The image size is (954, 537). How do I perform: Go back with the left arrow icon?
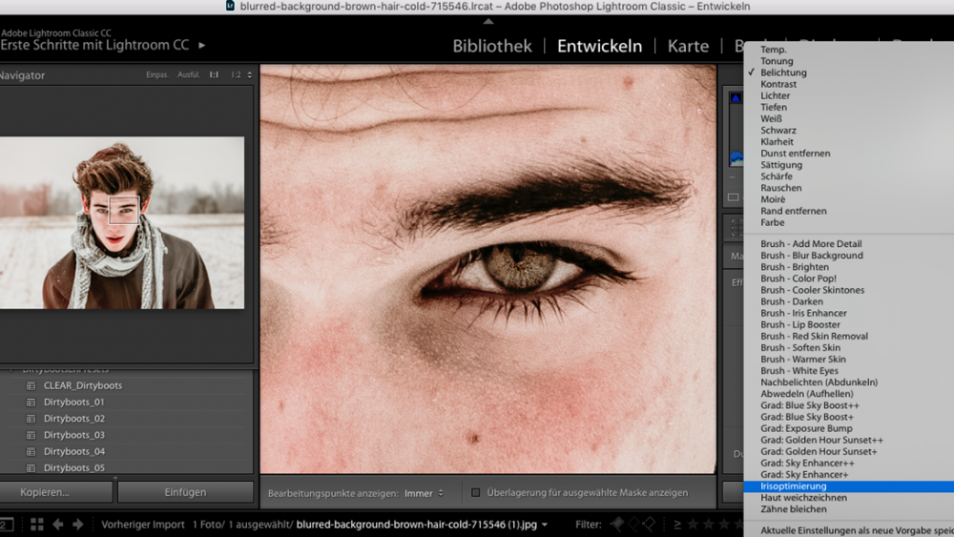click(x=58, y=525)
